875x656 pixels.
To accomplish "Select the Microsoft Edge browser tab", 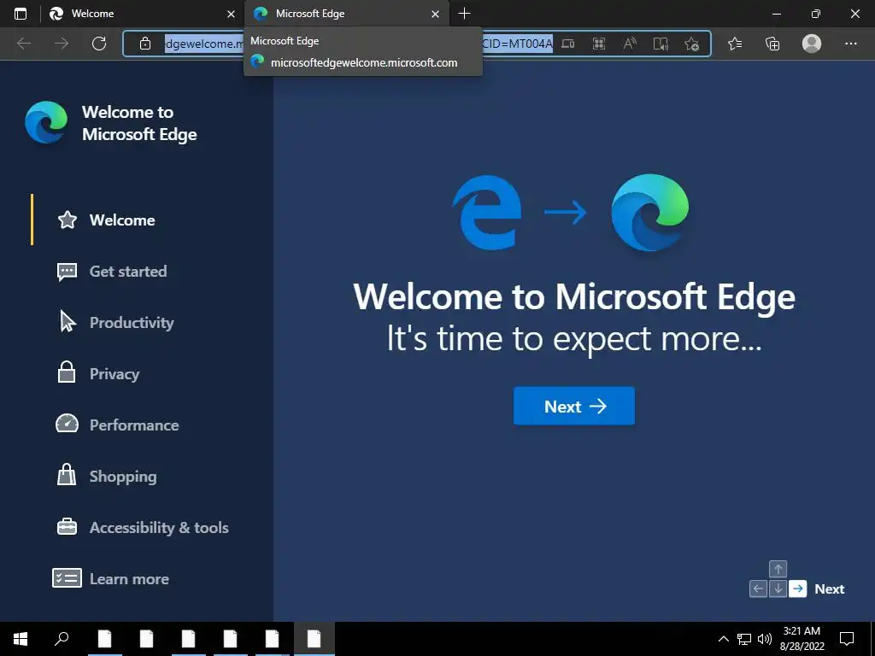I will [x=347, y=14].
